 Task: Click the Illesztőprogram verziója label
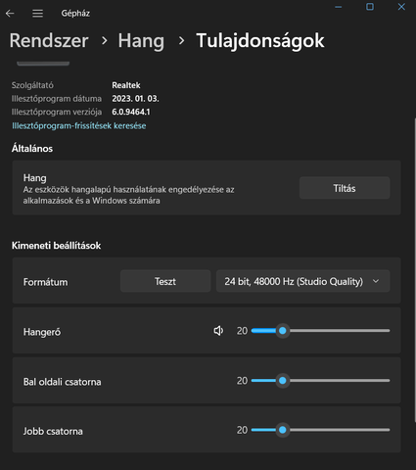57,112
